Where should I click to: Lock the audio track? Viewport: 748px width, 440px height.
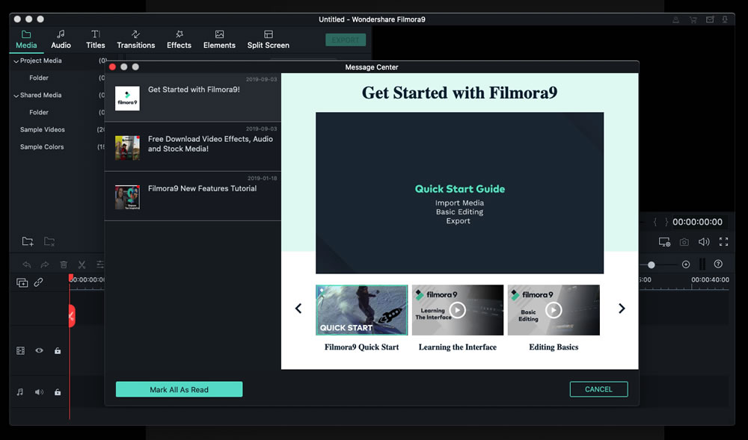[58, 392]
